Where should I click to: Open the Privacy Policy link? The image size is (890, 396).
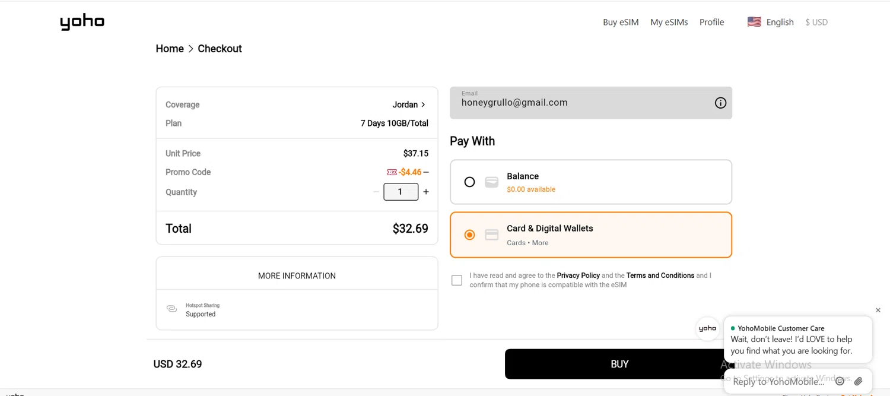(578, 275)
